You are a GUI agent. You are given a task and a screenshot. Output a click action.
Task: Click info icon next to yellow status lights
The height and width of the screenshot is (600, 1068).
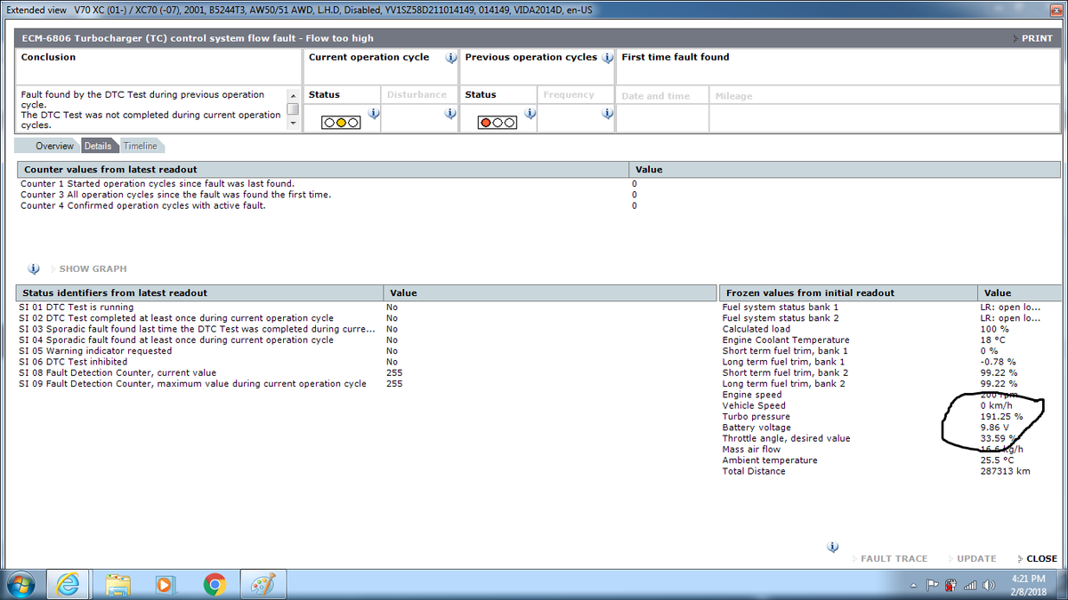[374, 114]
